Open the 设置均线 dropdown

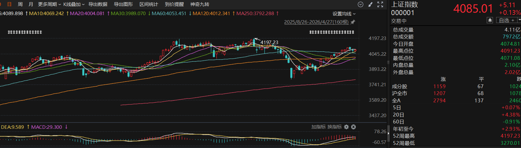pyautogui.click(x=344, y=14)
